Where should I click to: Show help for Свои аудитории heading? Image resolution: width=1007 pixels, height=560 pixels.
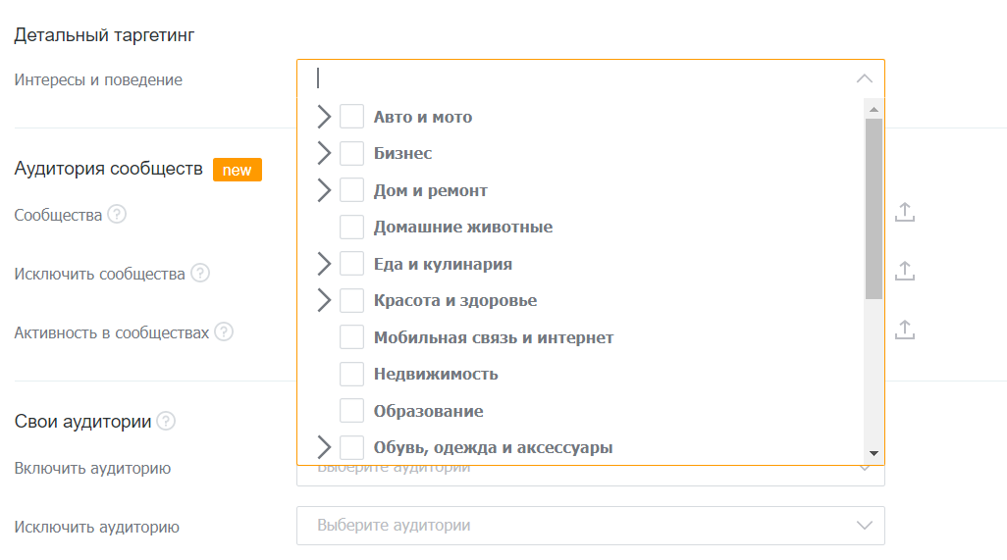click(x=166, y=421)
